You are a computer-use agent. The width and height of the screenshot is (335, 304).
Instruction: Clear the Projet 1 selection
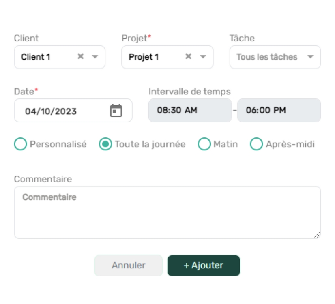pyautogui.click(x=188, y=57)
